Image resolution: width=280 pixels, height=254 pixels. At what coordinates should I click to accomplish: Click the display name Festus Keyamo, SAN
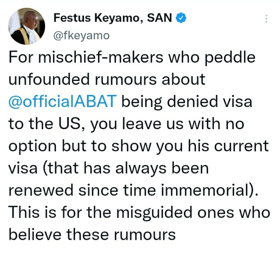point(113,18)
